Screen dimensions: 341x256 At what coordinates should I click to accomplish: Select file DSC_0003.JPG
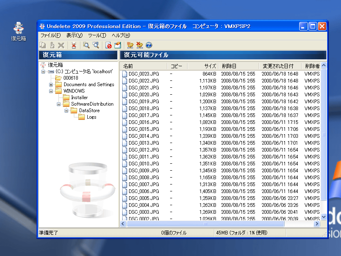pyautogui.click(x=144, y=212)
